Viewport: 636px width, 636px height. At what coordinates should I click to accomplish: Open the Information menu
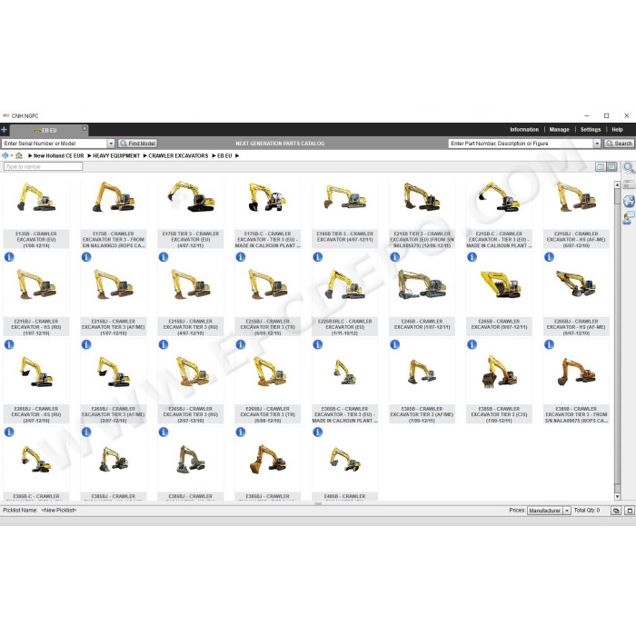(524, 129)
